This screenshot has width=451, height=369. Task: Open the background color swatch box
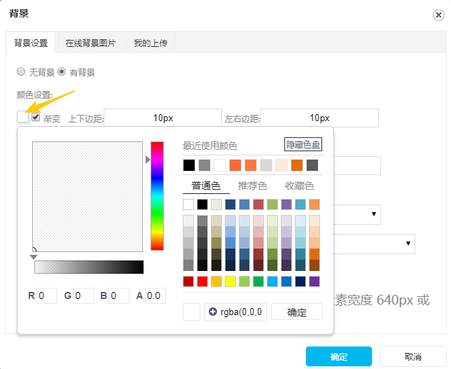(23, 118)
